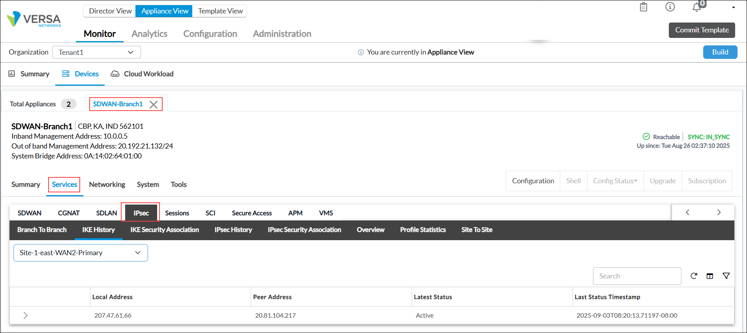Switch to Director View

110,11
